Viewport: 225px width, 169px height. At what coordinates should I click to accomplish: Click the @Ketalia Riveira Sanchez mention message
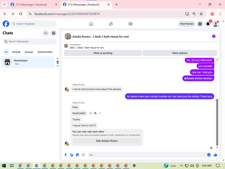[198, 78]
